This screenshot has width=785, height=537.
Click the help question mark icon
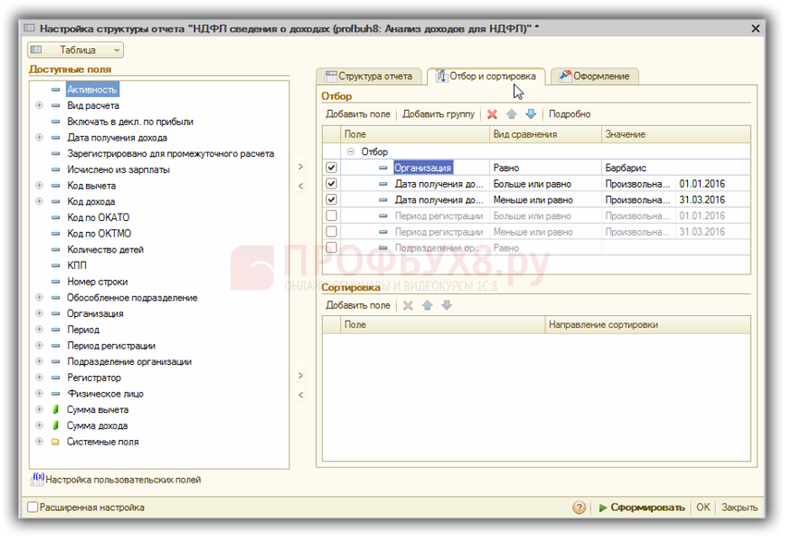pos(579,507)
